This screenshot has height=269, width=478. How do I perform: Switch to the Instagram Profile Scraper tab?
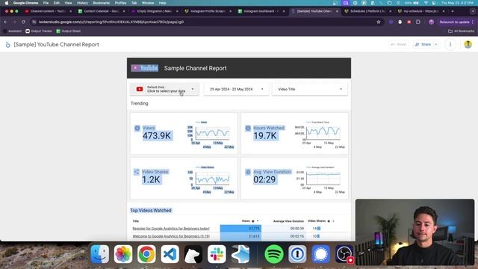pos(208,11)
